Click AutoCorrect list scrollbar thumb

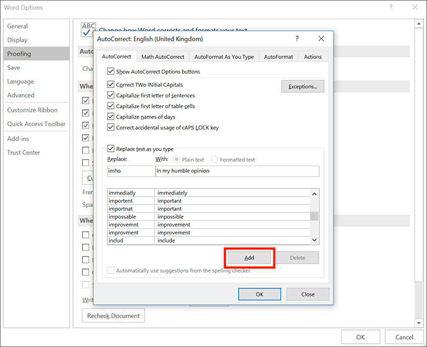[314, 216]
